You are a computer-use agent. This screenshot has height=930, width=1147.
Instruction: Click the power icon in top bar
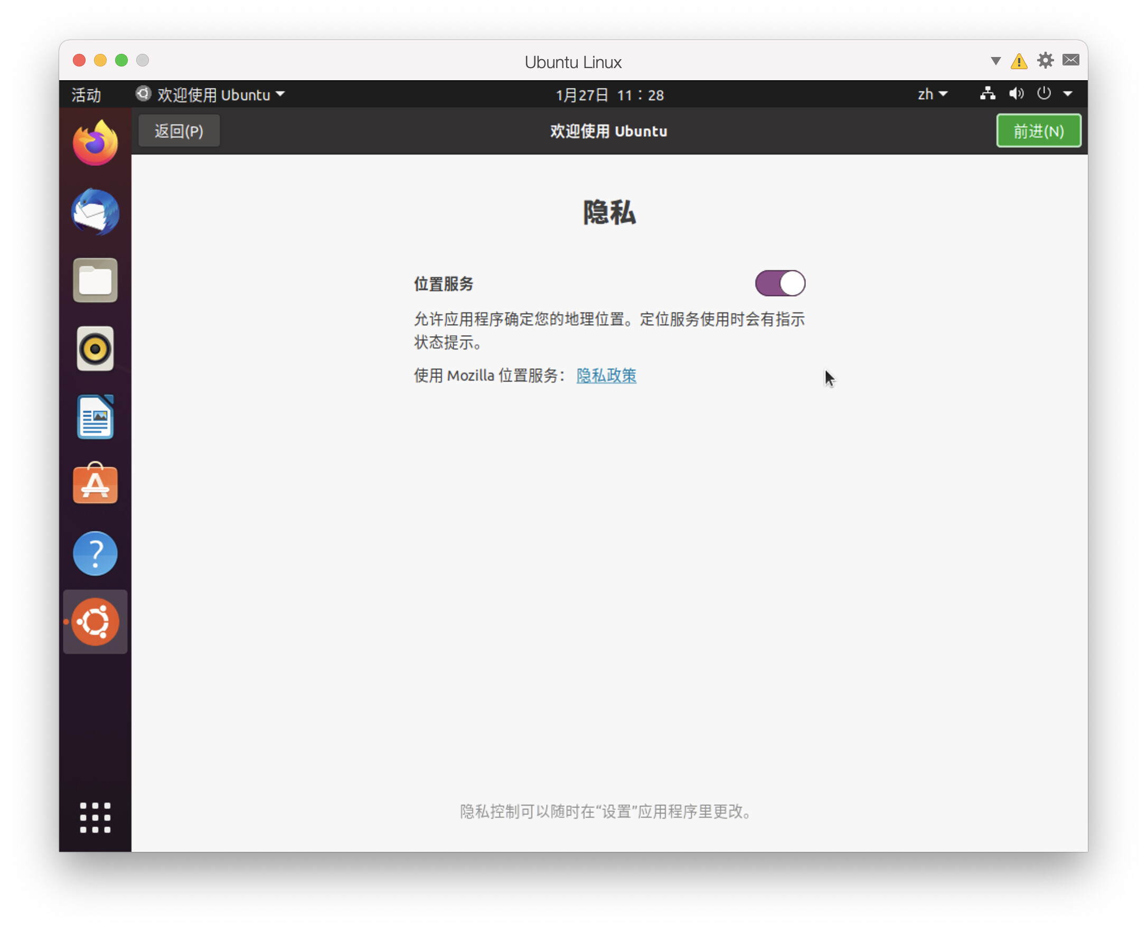click(x=1043, y=94)
